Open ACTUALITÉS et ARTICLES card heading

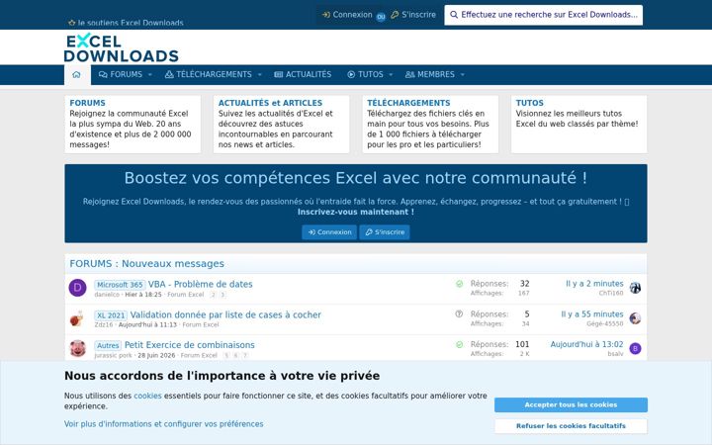coord(270,103)
